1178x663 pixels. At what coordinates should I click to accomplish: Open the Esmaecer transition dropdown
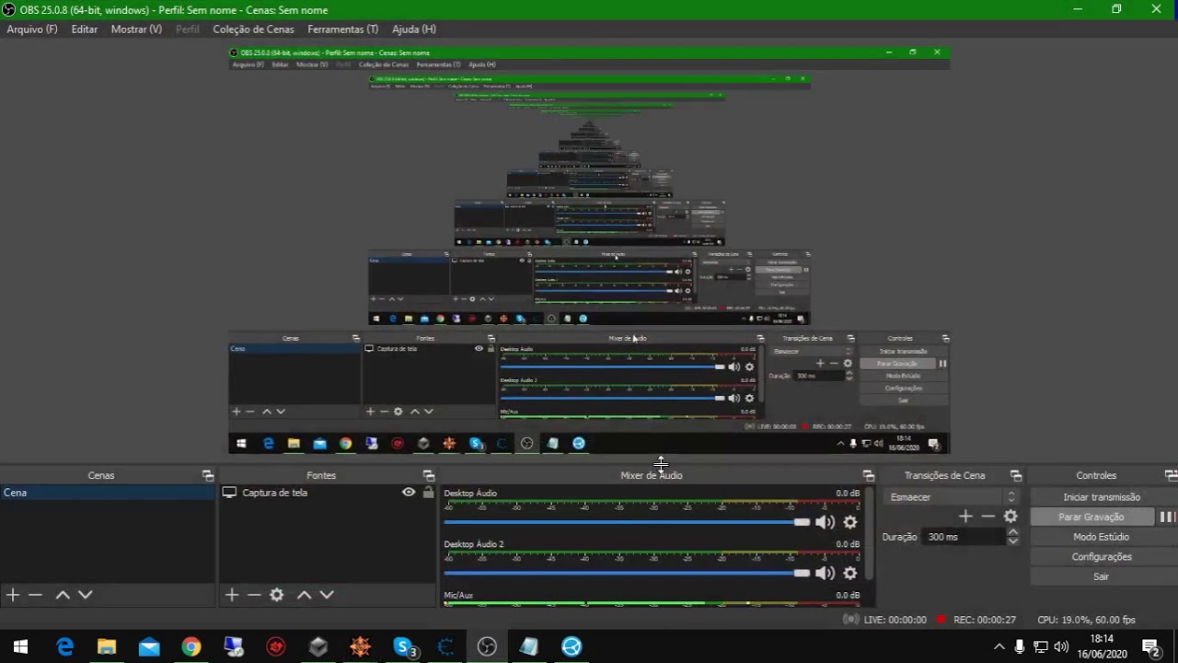952,497
